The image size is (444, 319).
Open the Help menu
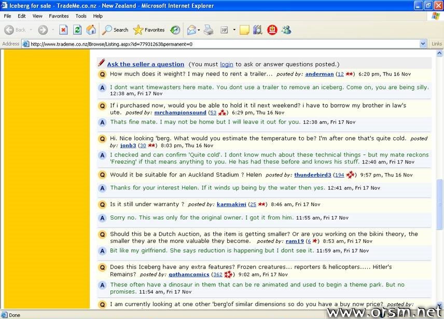point(98,16)
